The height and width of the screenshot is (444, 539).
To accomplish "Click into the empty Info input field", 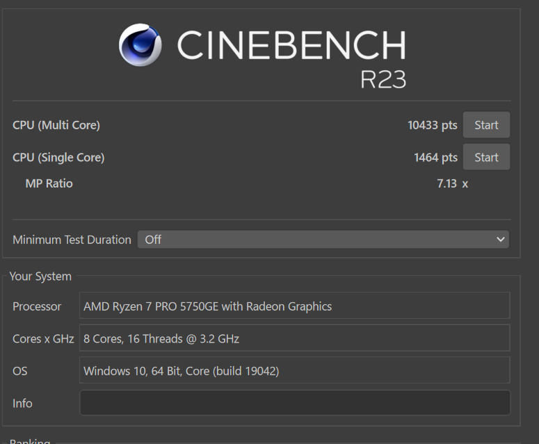I will tap(295, 403).
